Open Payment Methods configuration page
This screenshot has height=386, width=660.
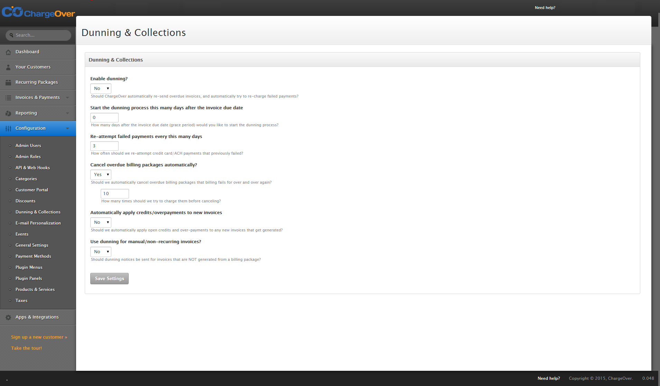[x=33, y=256]
